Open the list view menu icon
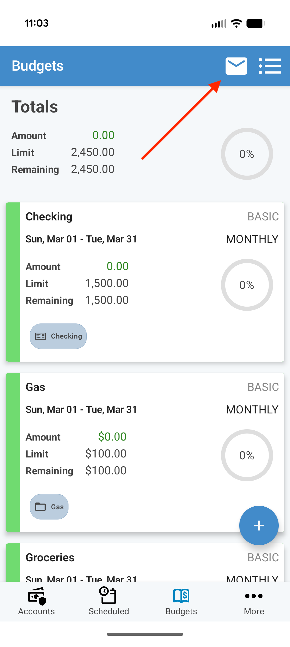Viewport: 290px width, 647px height. (270, 66)
